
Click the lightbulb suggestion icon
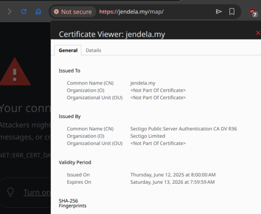10,192
